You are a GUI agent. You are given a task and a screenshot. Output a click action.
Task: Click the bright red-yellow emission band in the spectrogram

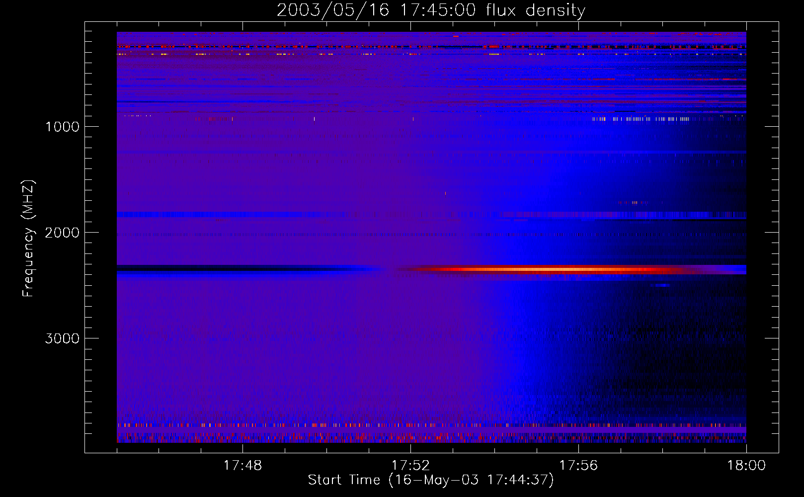click(x=552, y=270)
